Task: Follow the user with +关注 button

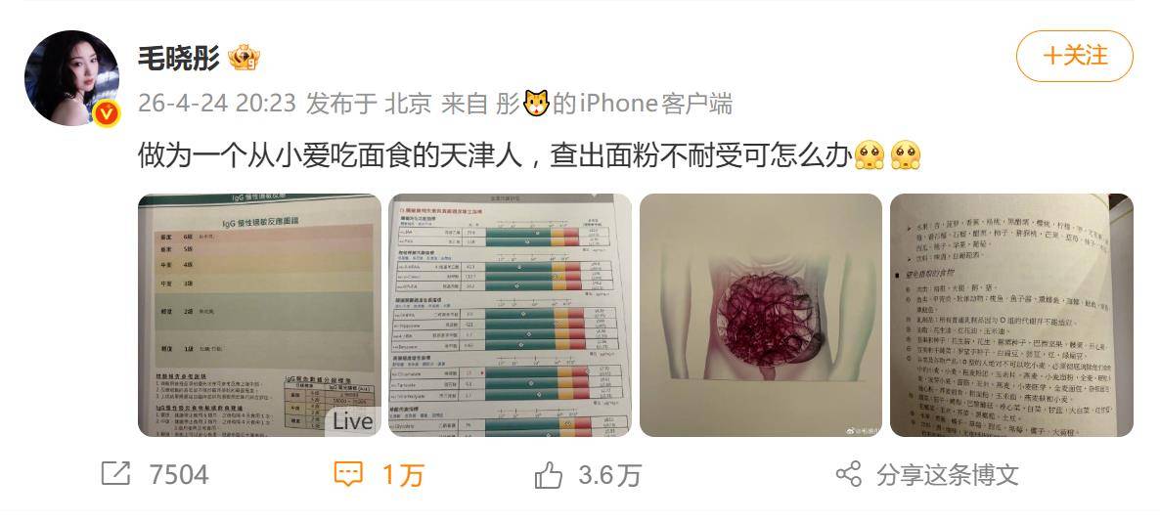Action: point(1074,56)
